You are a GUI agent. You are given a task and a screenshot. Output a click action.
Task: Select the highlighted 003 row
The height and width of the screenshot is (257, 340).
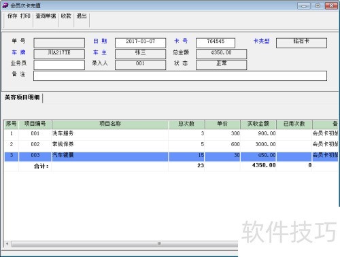(171, 156)
